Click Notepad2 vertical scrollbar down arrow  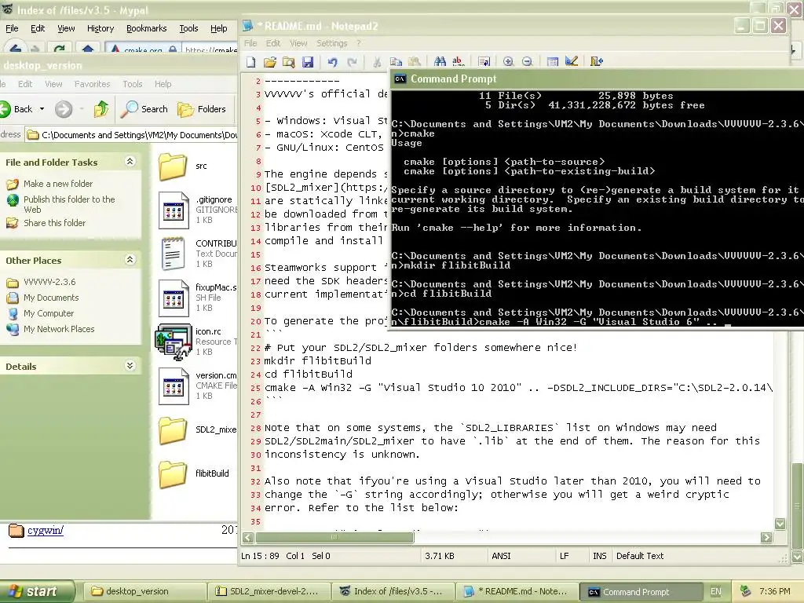[x=780, y=524]
